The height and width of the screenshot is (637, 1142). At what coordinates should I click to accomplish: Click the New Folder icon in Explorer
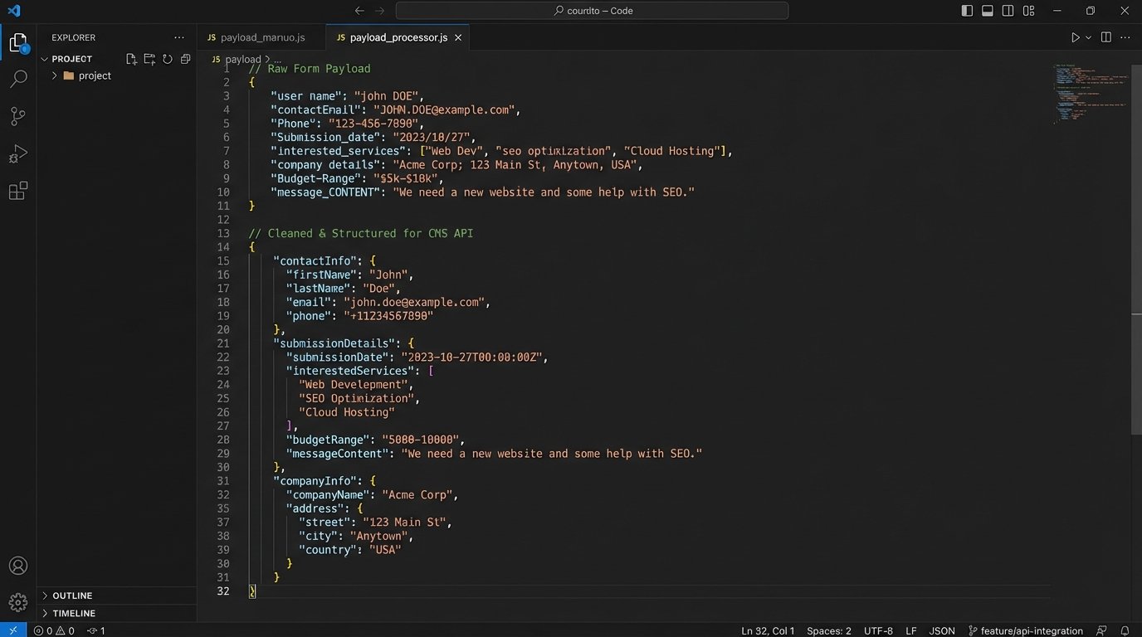[x=149, y=59]
